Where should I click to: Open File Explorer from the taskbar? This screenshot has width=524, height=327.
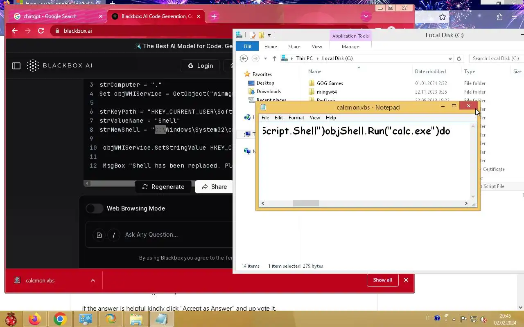point(136,319)
